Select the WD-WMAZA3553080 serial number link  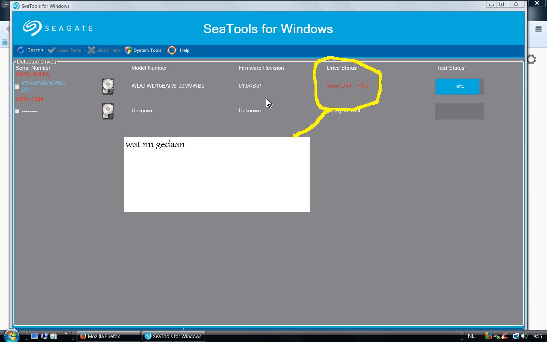click(43, 86)
